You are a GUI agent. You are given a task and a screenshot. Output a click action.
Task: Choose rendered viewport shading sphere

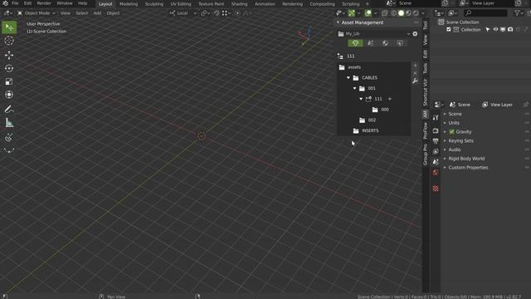click(416, 13)
